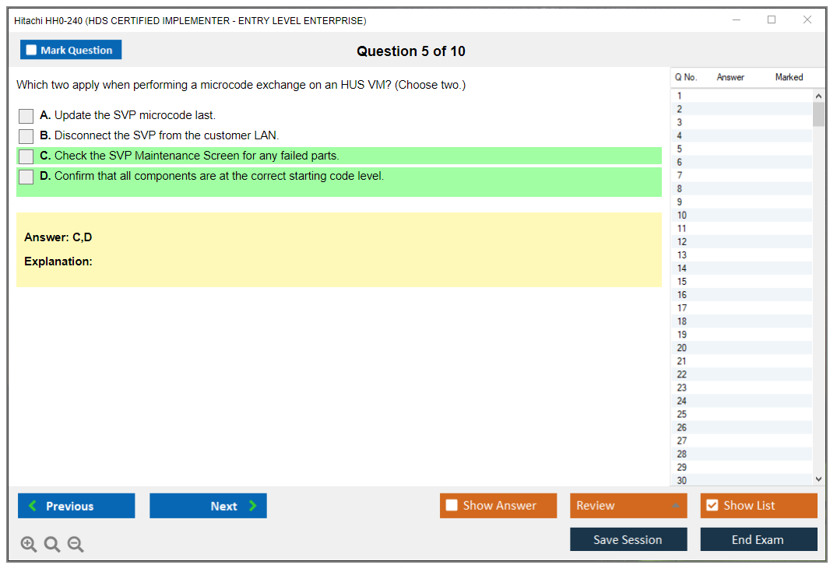Image resolution: width=837 pixels, height=572 pixels.
Task: Click the green right arrow on Next
Action: pos(253,506)
